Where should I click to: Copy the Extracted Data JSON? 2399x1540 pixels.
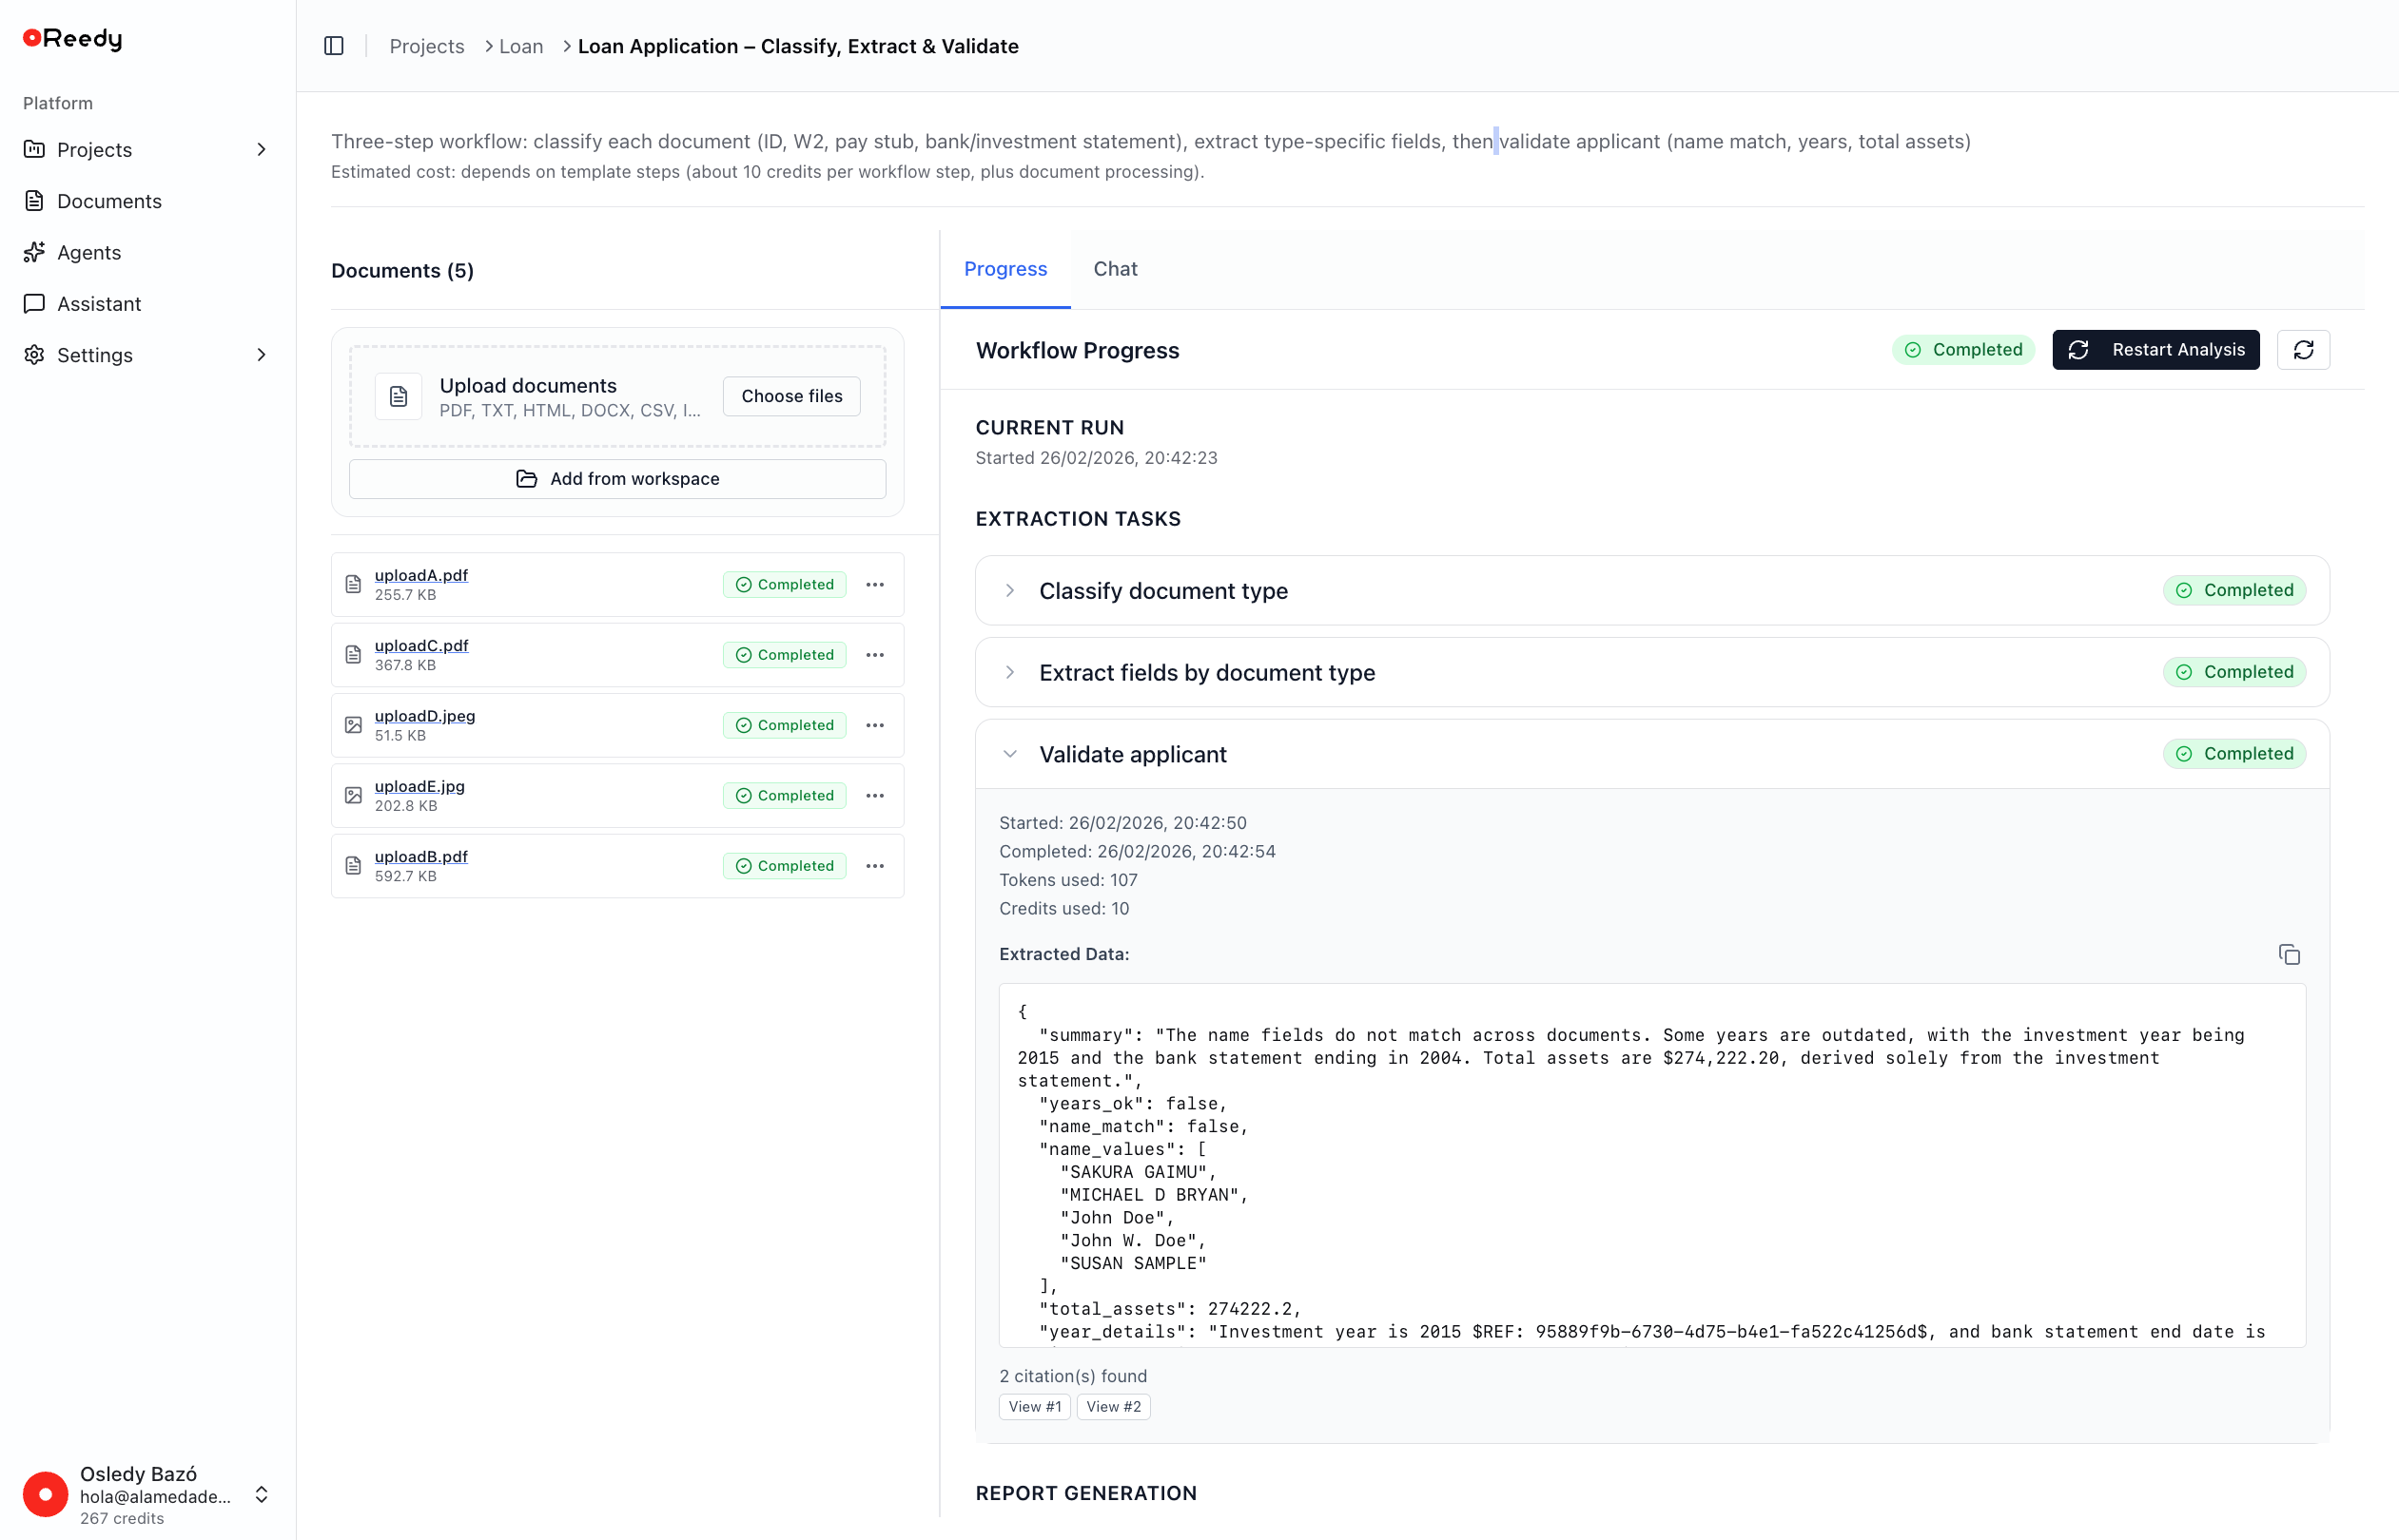pyautogui.click(x=2290, y=954)
